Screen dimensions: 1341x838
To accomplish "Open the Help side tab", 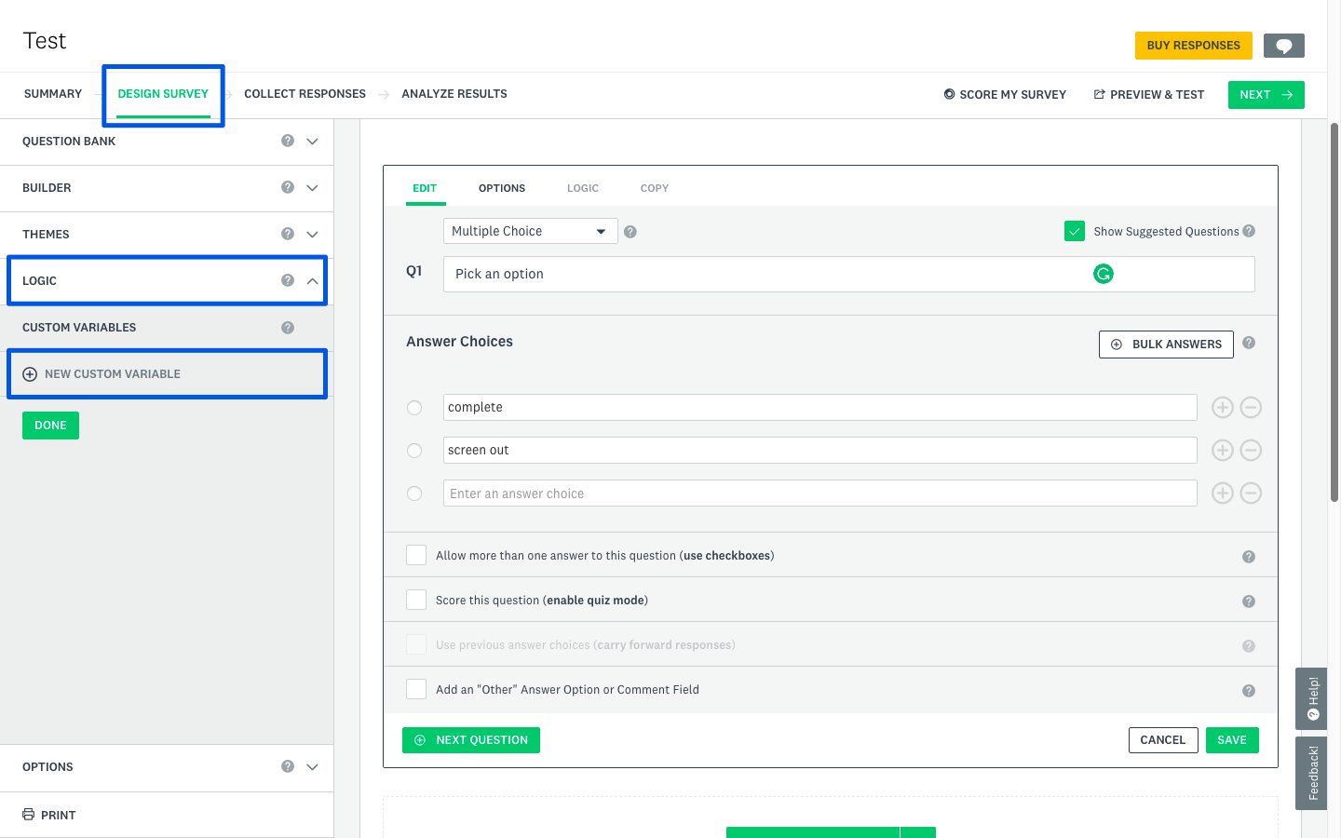I will [1311, 698].
